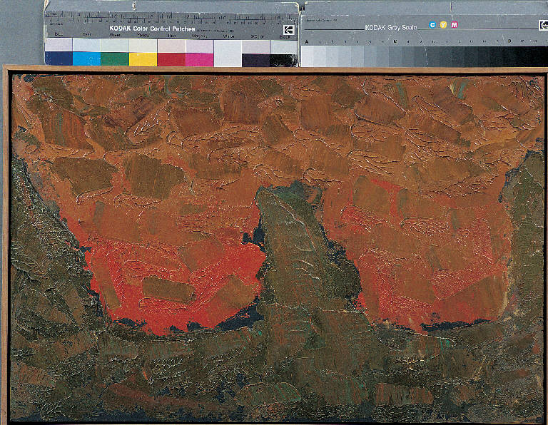The height and width of the screenshot is (425, 548).
Task: Click the gray scale patch under B
Action: (509, 56)
